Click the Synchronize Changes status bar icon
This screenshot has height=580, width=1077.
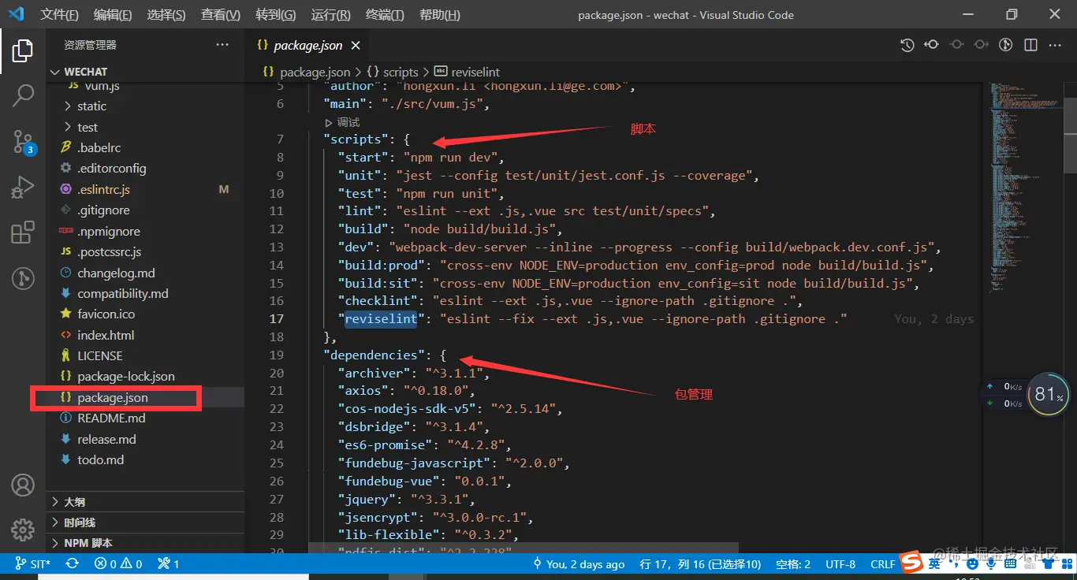(72, 563)
